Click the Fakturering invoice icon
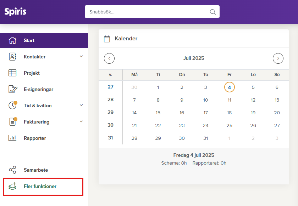This screenshot has width=298, height=206. click(12, 122)
